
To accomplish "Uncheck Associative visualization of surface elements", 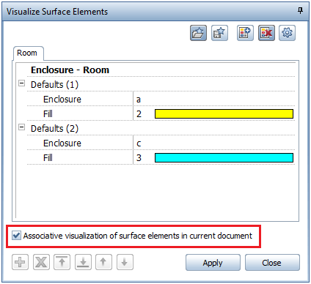I will [16, 236].
